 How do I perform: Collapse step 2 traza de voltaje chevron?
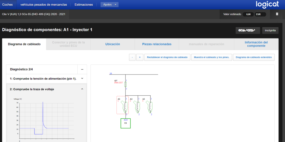[x=82, y=89]
